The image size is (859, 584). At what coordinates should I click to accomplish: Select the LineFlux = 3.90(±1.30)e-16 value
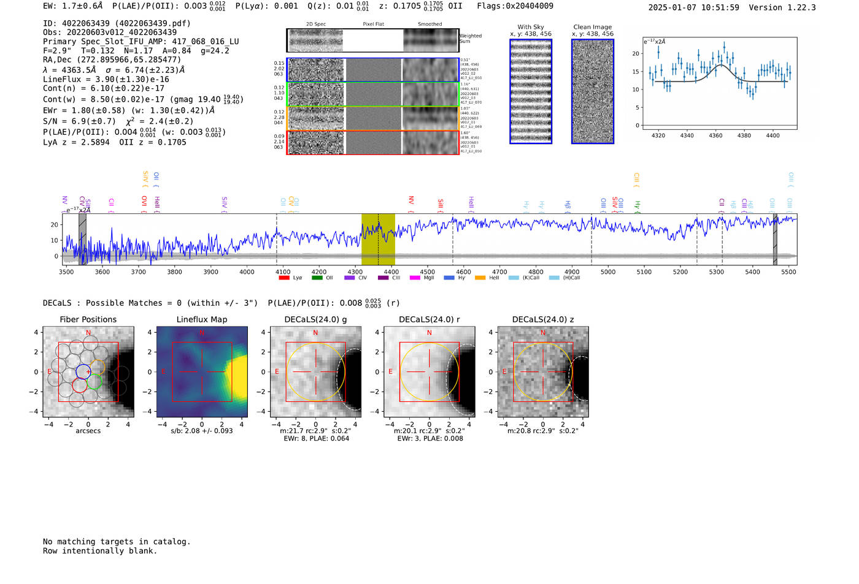pyautogui.click(x=106, y=79)
